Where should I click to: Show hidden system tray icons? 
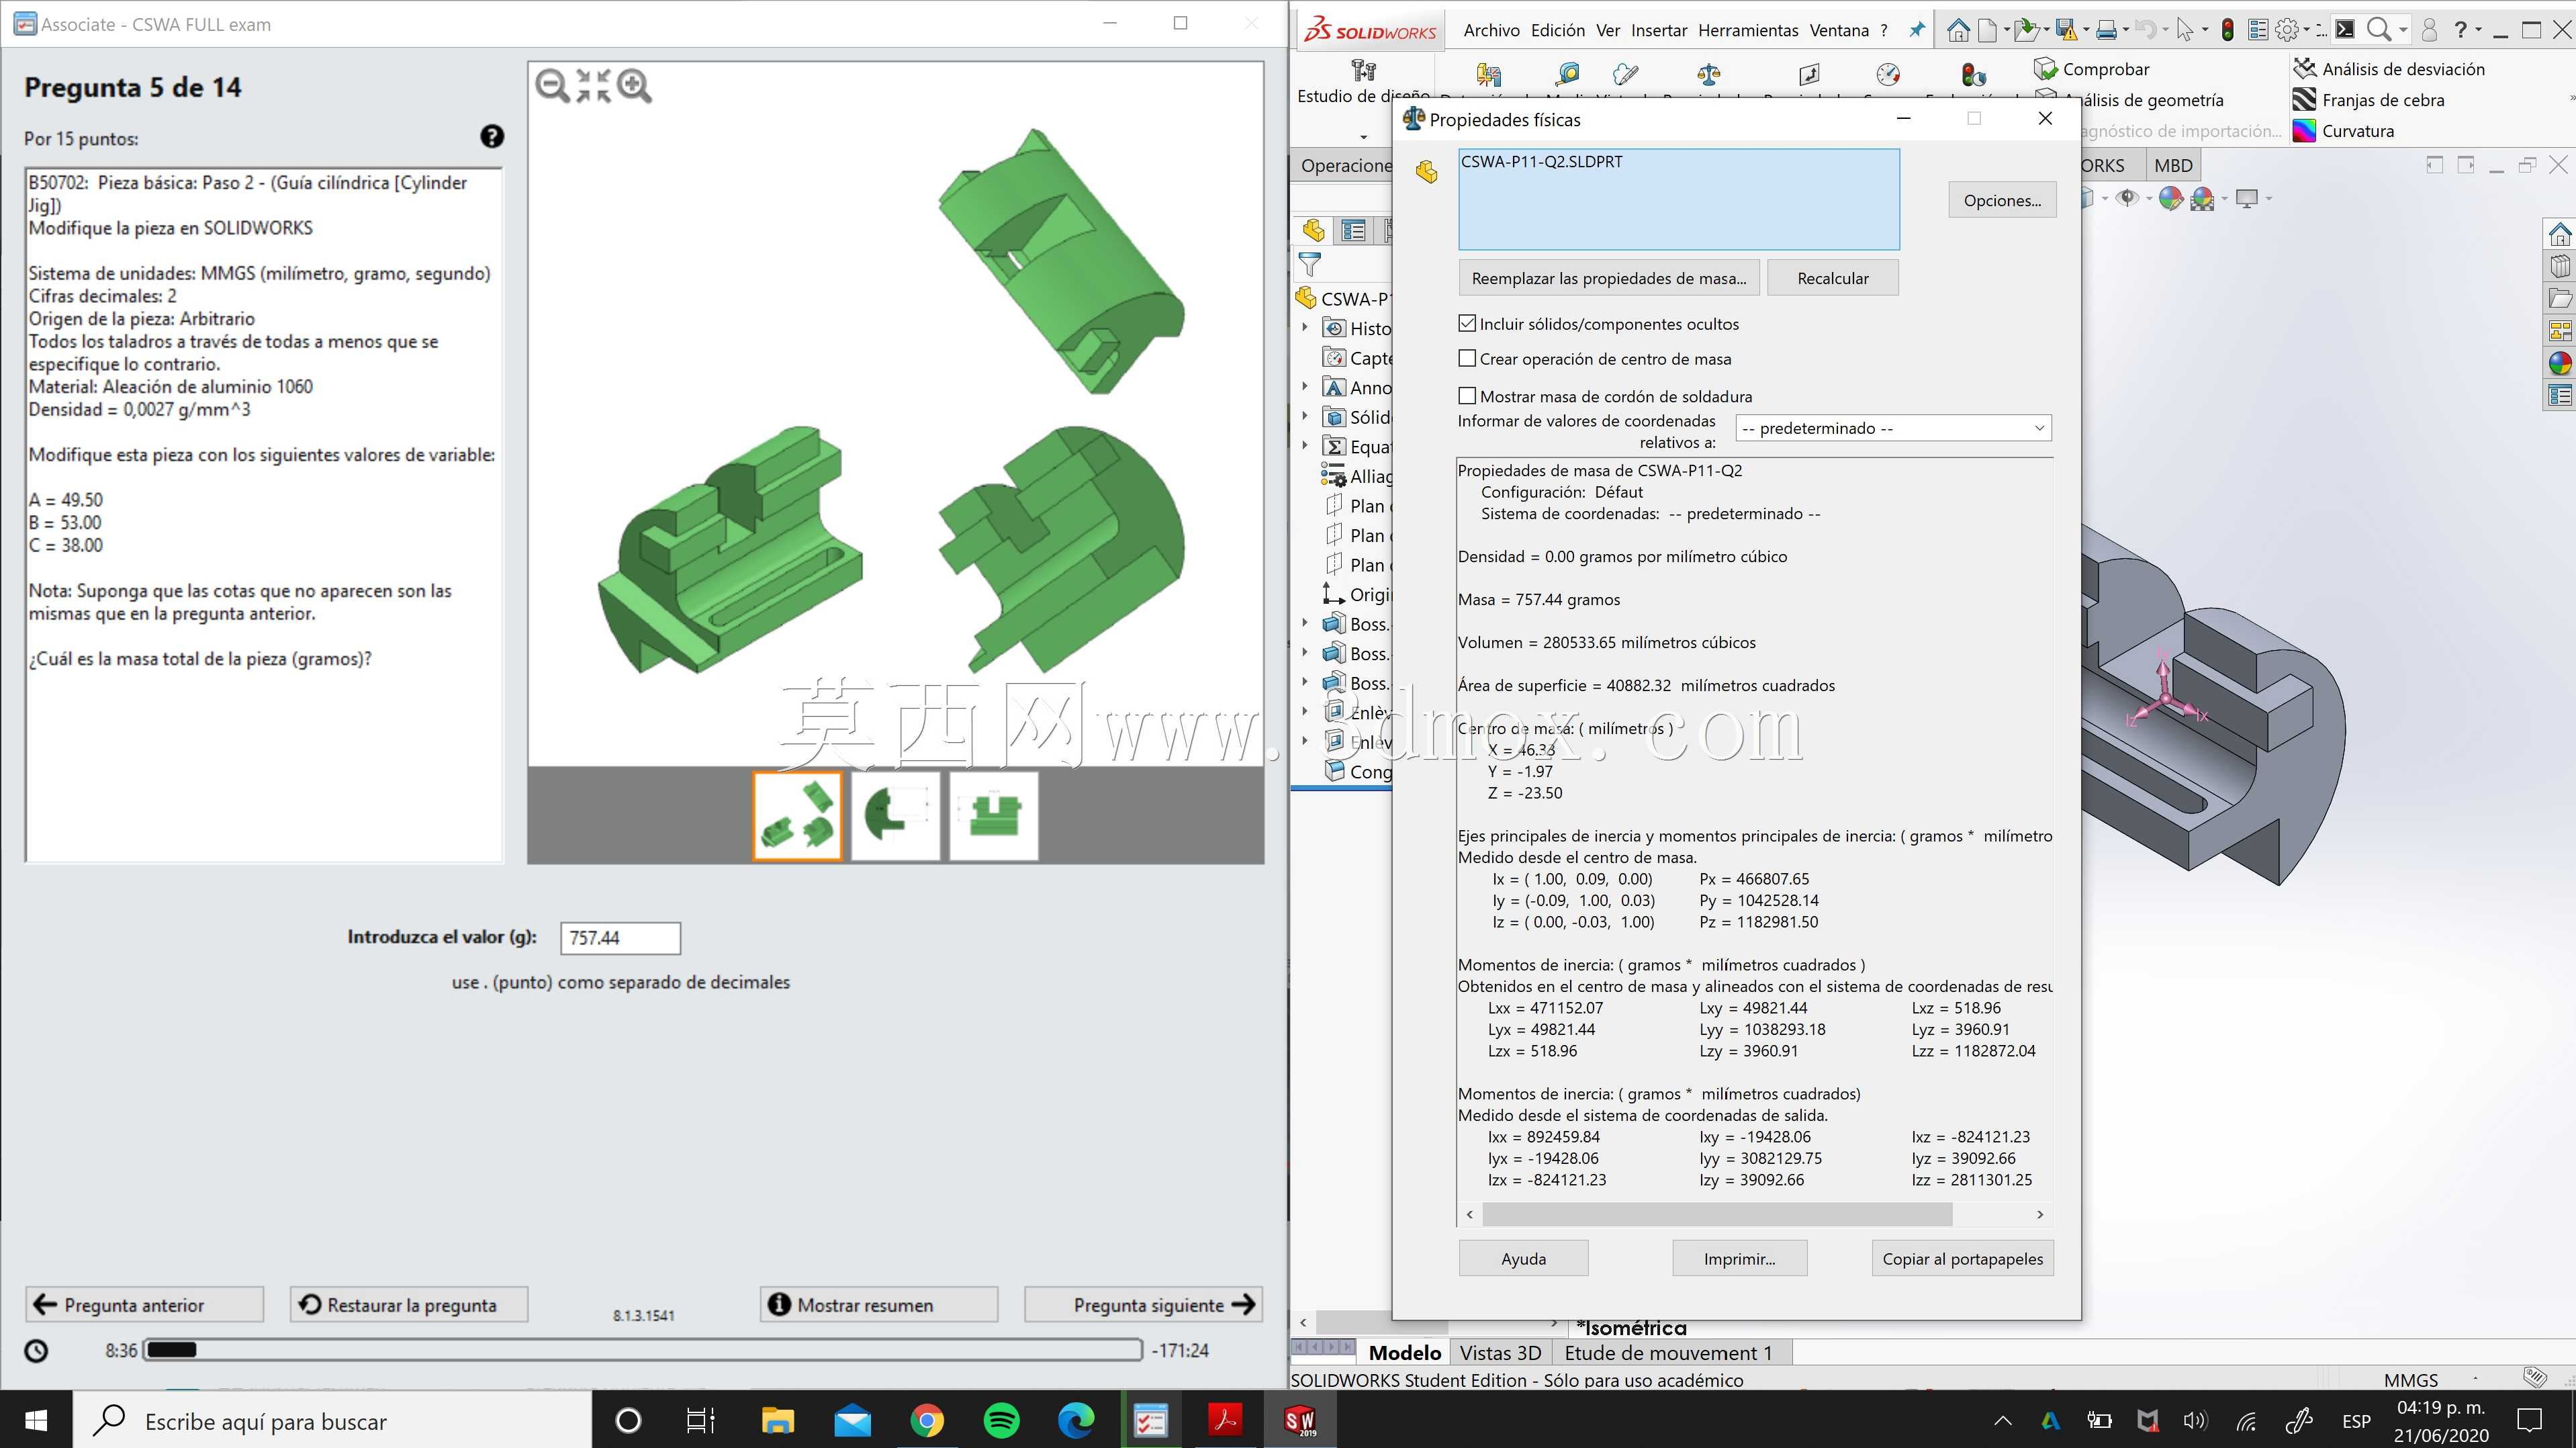(2002, 1420)
